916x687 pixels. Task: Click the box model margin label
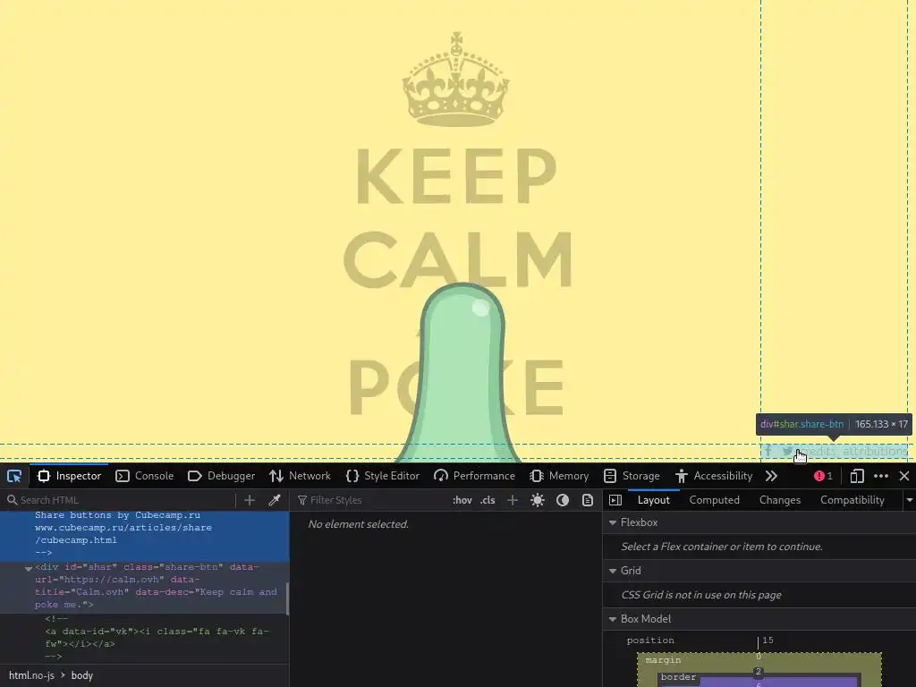click(x=663, y=660)
